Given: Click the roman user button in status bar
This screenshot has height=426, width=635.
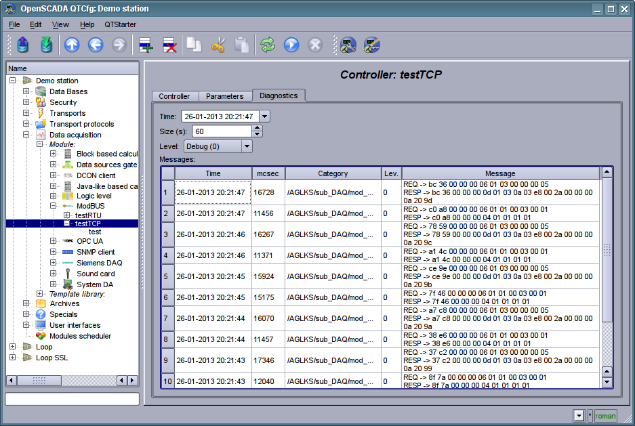Looking at the screenshot, I should 605,416.
